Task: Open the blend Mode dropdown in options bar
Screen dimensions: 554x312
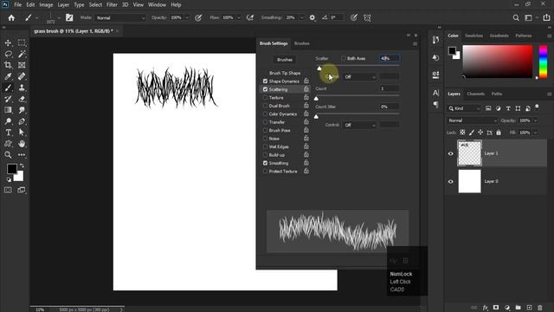Action: click(x=120, y=17)
